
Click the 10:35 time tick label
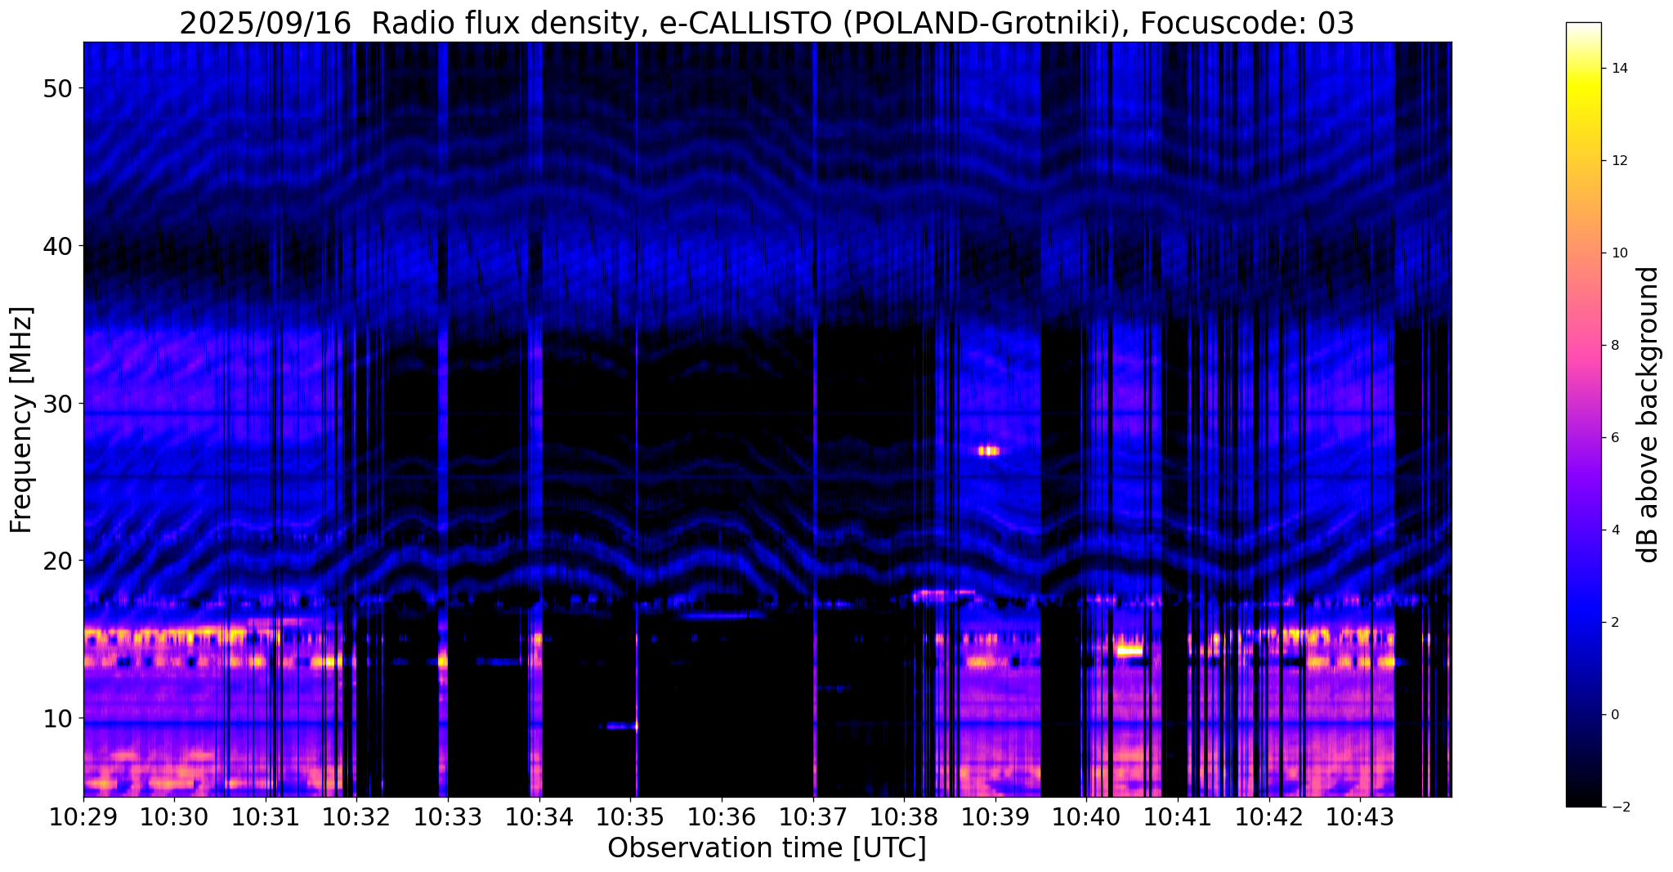click(630, 816)
